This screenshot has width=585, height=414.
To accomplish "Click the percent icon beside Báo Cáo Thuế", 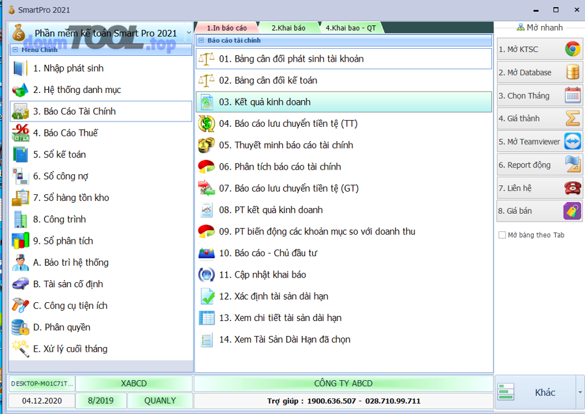I will coord(21,133).
